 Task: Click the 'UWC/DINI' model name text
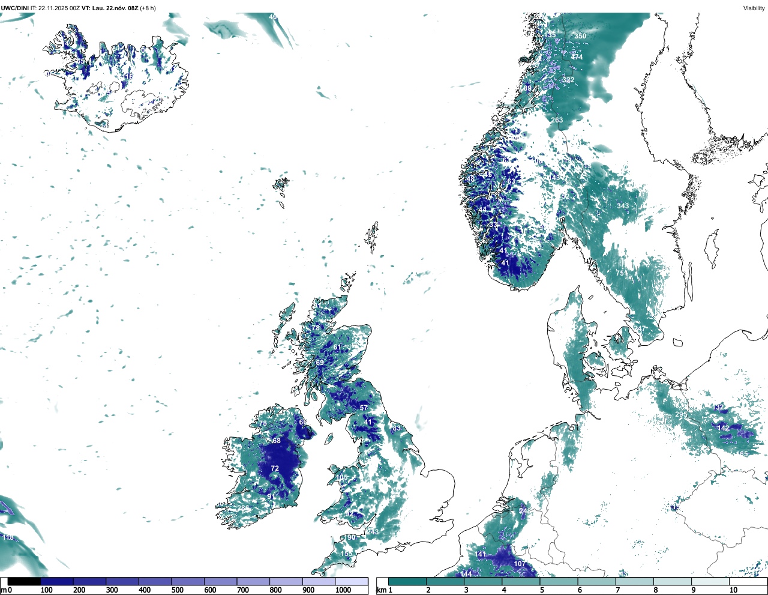click(x=15, y=8)
